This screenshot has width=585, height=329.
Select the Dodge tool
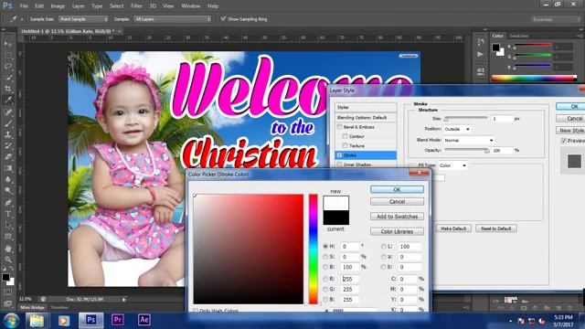[8, 191]
